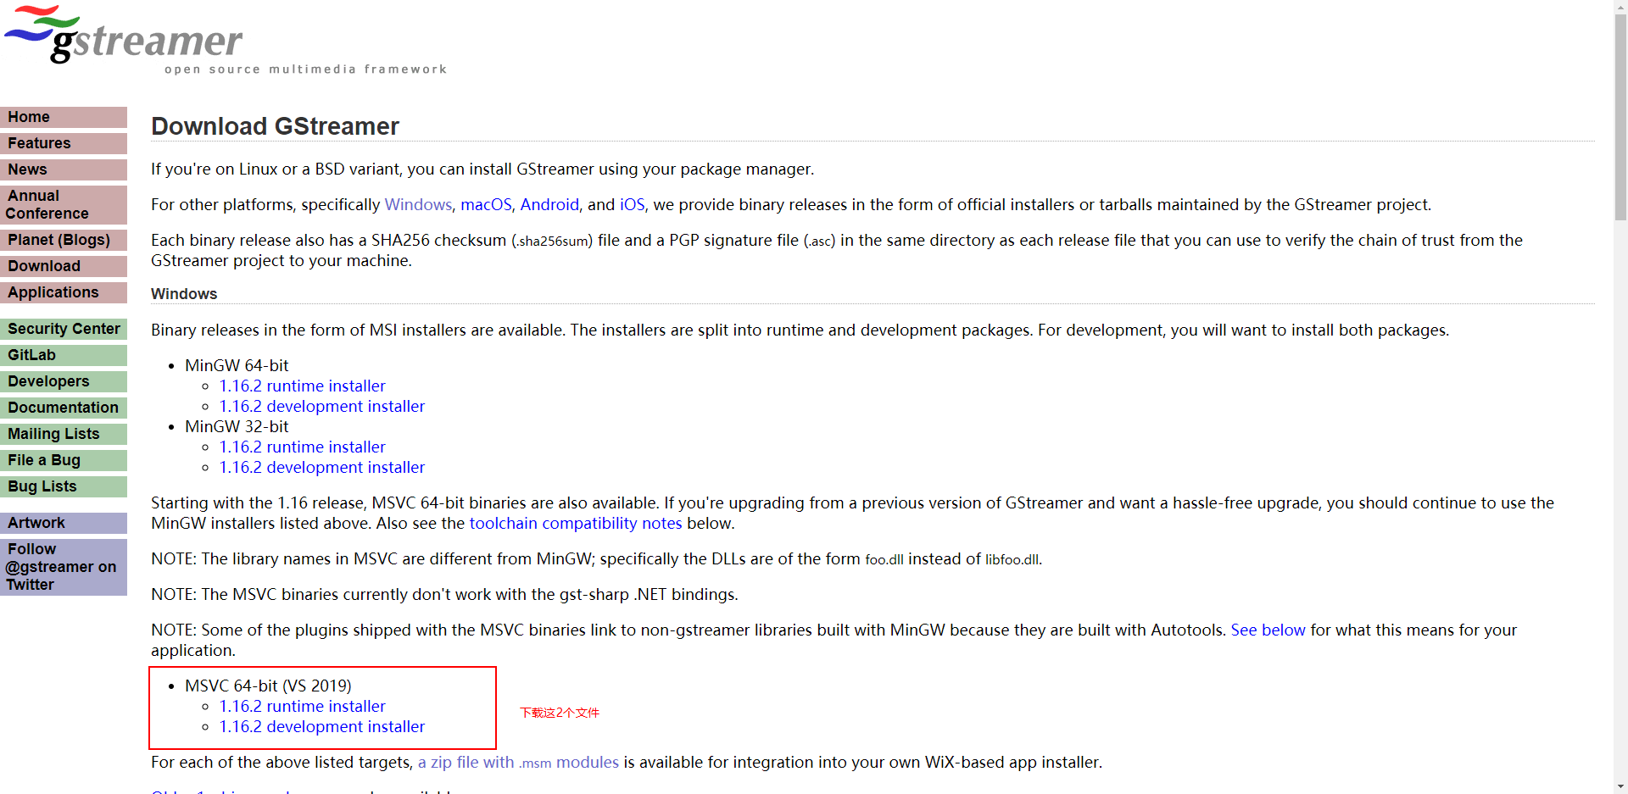Select the Download sidebar item
This screenshot has height=794, width=1628.
[64, 266]
